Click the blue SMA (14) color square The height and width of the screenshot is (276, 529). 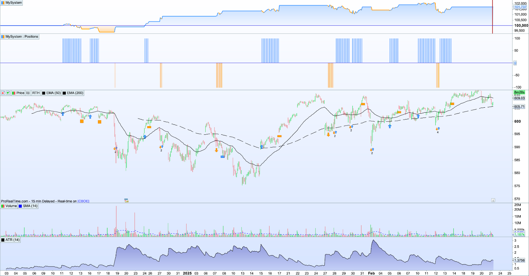(x=20, y=206)
